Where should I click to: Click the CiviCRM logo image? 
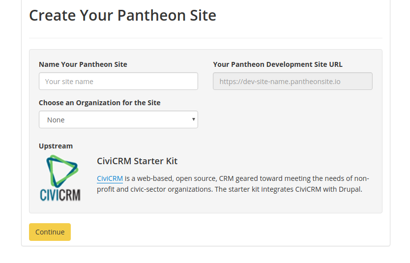(60, 178)
